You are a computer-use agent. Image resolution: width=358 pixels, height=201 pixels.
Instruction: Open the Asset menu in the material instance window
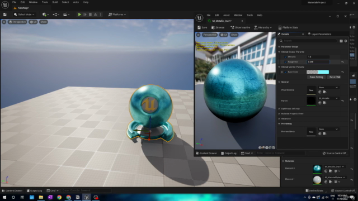(226, 15)
